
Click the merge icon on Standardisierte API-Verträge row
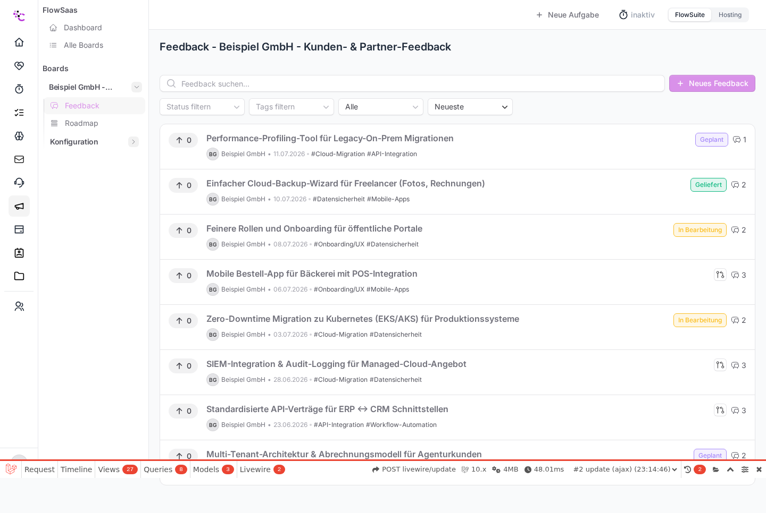tap(720, 410)
